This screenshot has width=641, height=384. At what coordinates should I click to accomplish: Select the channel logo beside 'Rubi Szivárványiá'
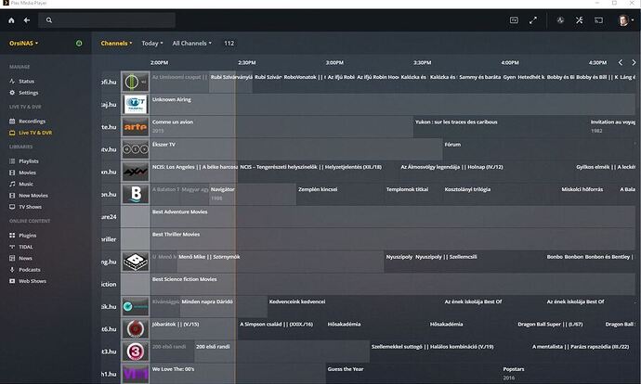coord(136,82)
